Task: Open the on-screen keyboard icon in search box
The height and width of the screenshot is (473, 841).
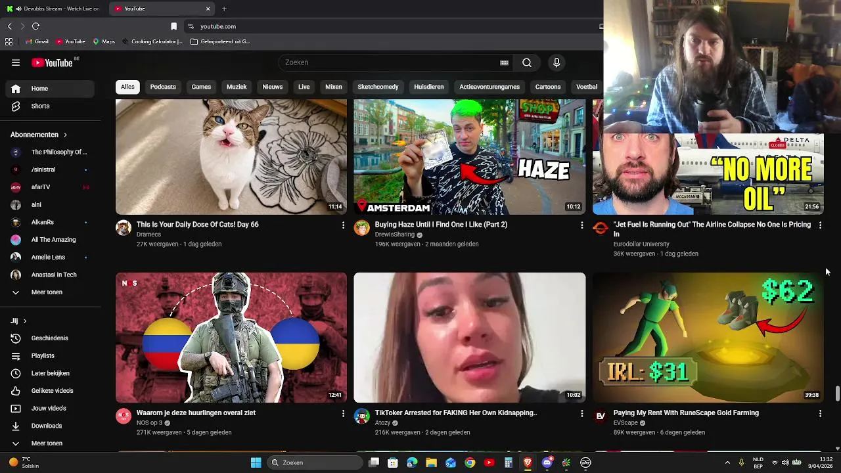Action: pyautogui.click(x=504, y=62)
